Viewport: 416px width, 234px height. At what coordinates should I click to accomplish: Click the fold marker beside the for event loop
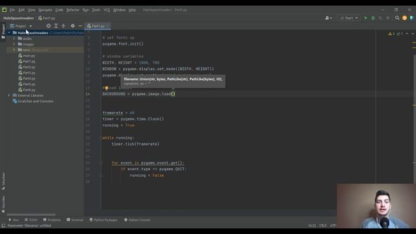(101, 163)
